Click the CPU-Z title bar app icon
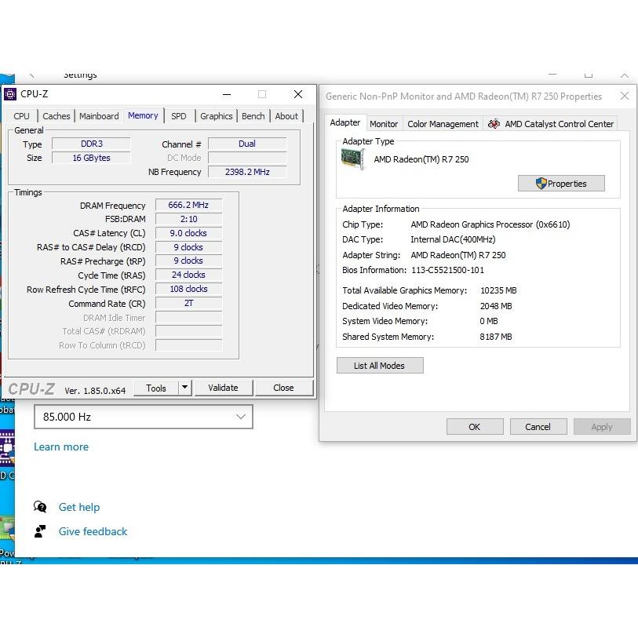 tap(10, 94)
